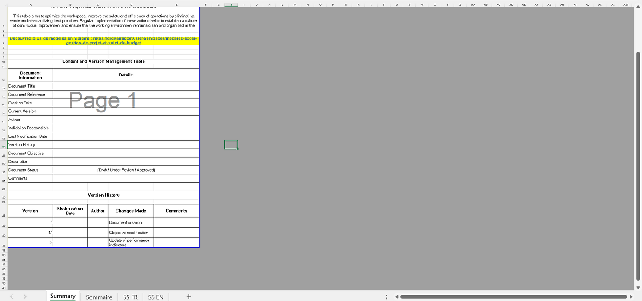The width and height of the screenshot is (642, 301).
Task: Open the yellow highlighted digitalfactory.store hyperlink
Action: [103, 40]
